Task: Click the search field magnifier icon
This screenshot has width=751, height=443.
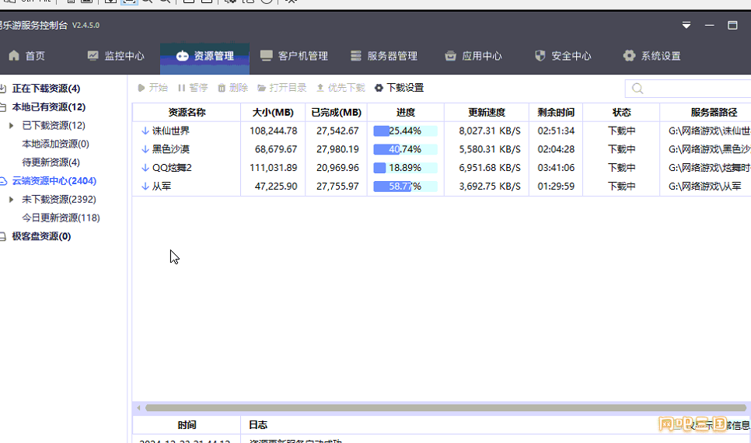Action: [x=637, y=89]
